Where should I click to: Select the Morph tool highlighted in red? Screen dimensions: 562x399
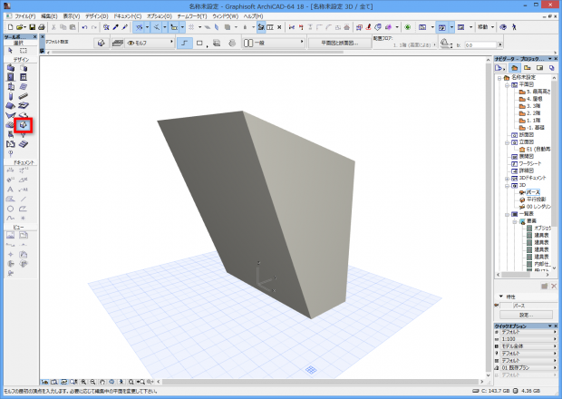(23, 124)
